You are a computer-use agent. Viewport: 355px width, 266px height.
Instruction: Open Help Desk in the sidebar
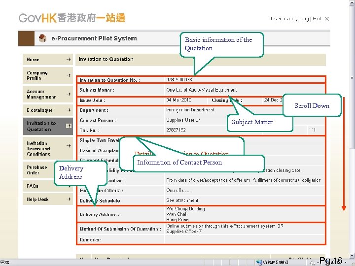[x=48, y=199]
